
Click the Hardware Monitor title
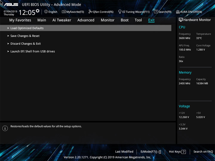197,20
